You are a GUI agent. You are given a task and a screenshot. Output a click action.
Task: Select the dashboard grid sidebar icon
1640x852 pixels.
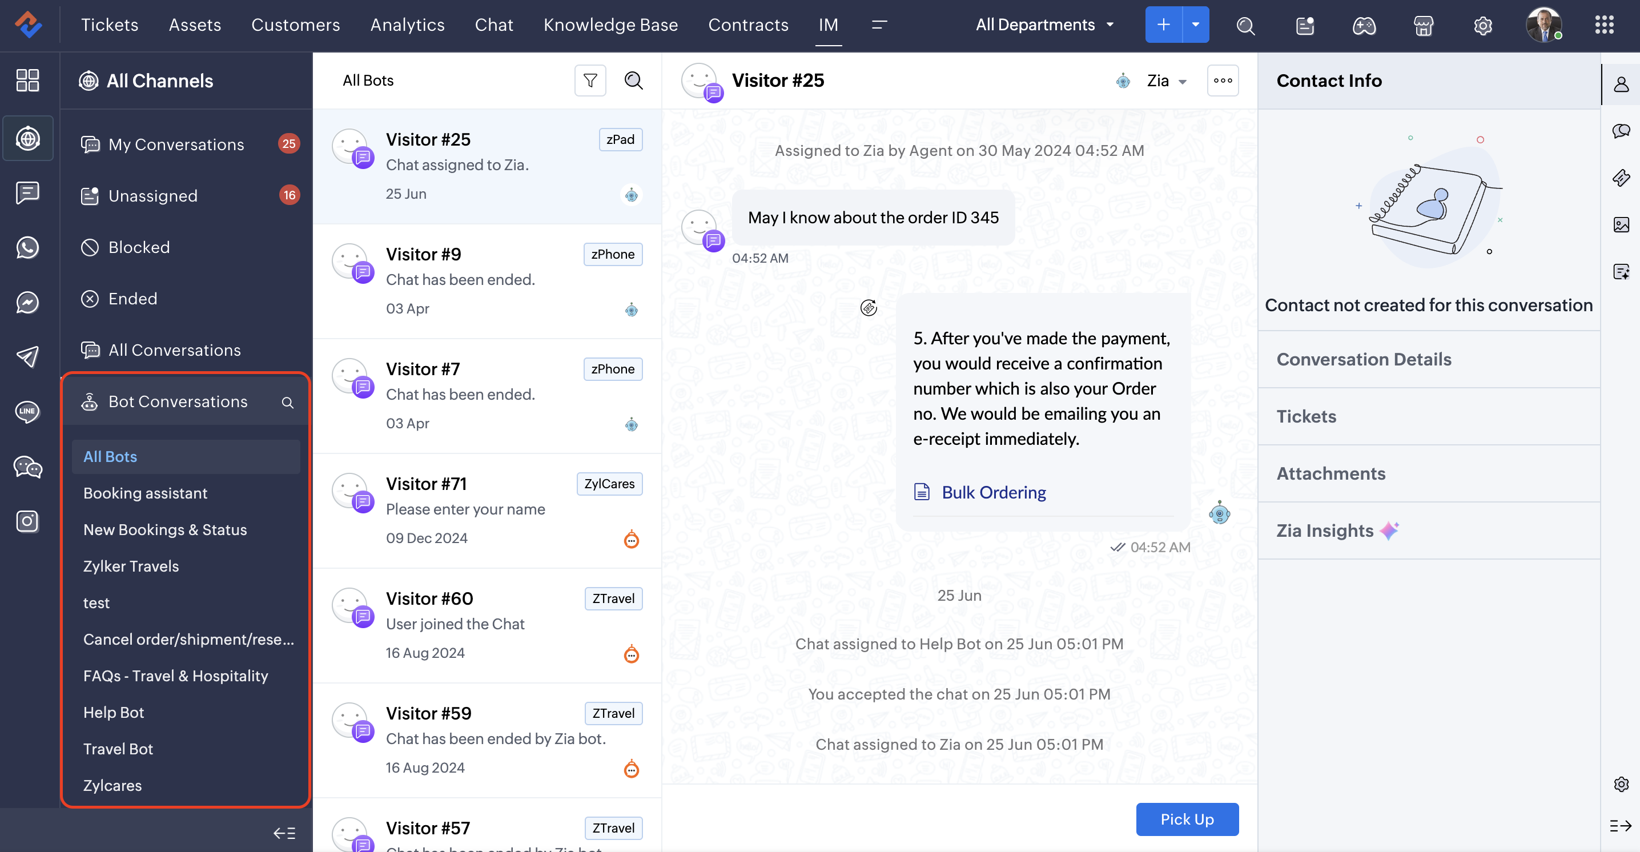click(27, 81)
